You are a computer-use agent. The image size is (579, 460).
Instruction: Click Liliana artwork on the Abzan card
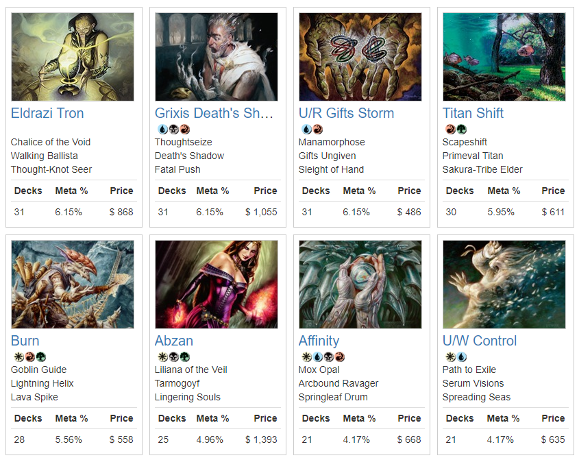(217, 285)
